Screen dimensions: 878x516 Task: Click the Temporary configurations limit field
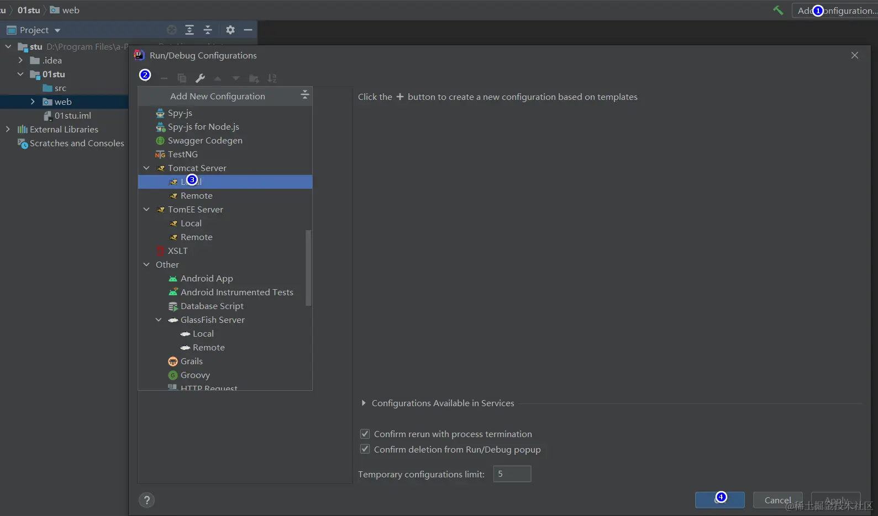(512, 474)
